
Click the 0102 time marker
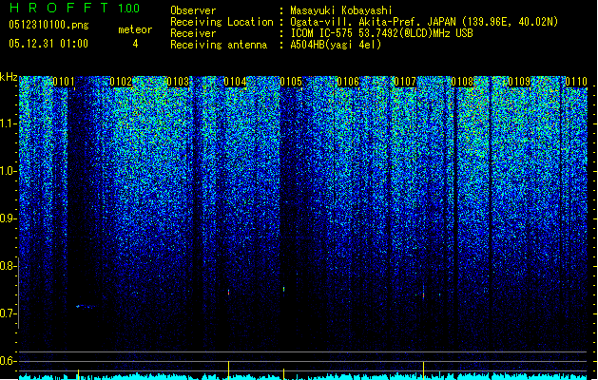click(121, 82)
